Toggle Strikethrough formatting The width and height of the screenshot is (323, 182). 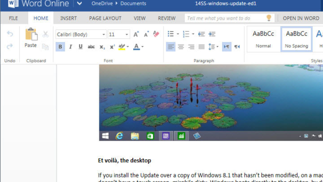(x=91, y=47)
